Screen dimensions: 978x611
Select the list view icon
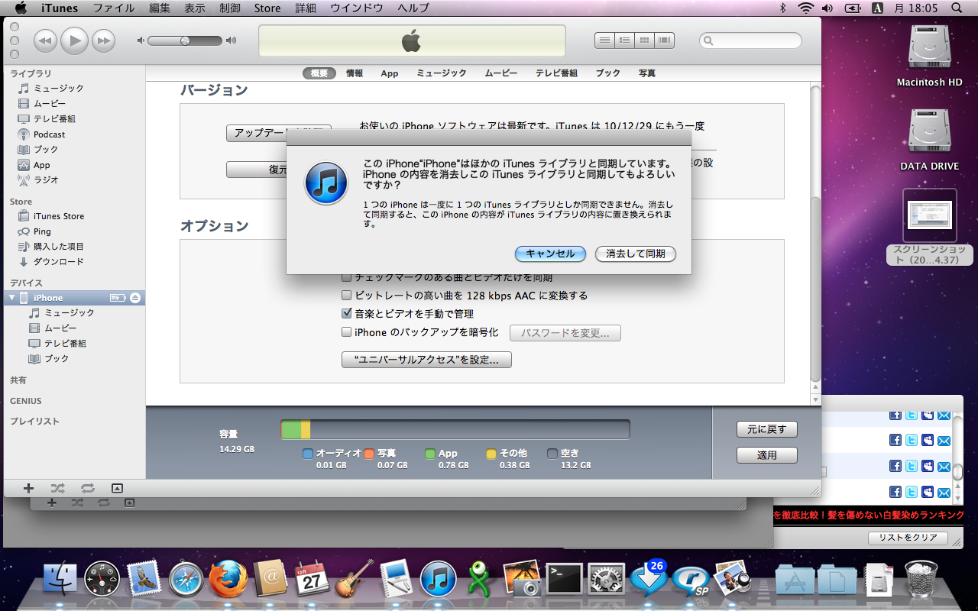pos(605,40)
